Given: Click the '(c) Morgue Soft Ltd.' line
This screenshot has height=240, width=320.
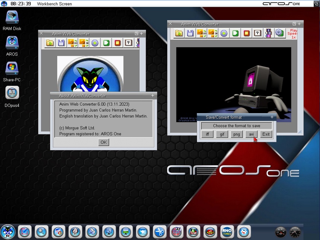Looking at the screenshot, I should pyautogui.click(x=77, y=128).
